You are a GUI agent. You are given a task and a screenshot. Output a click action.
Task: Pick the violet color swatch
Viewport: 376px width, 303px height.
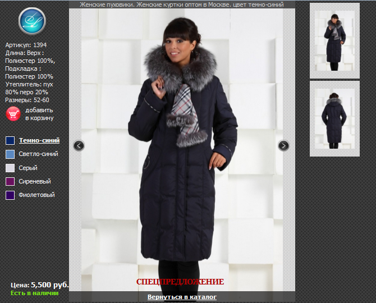10,195
